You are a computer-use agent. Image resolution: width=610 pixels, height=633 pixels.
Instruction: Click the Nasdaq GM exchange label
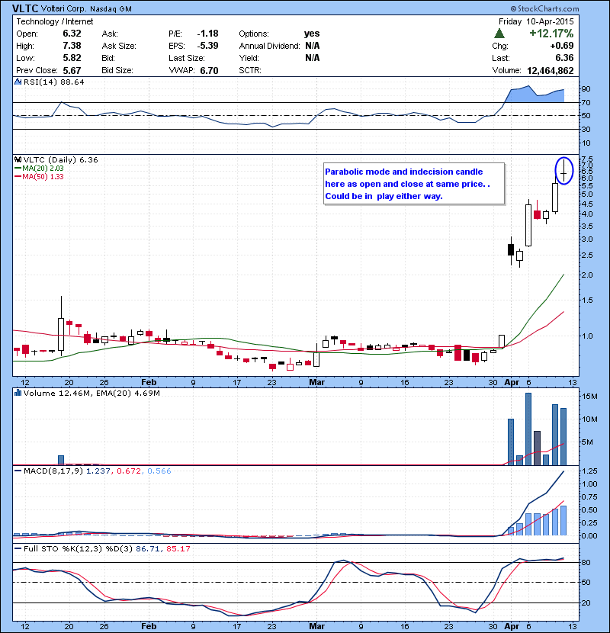[111, 9]
